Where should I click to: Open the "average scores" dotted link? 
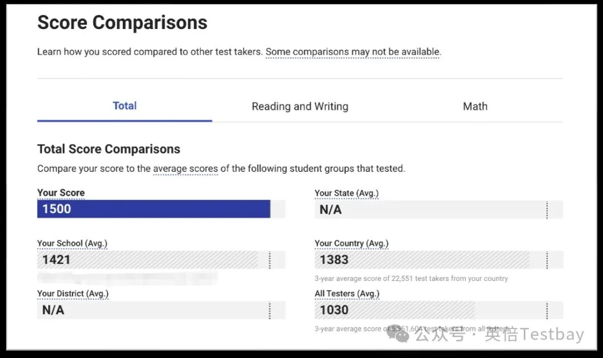coord(185,168)
